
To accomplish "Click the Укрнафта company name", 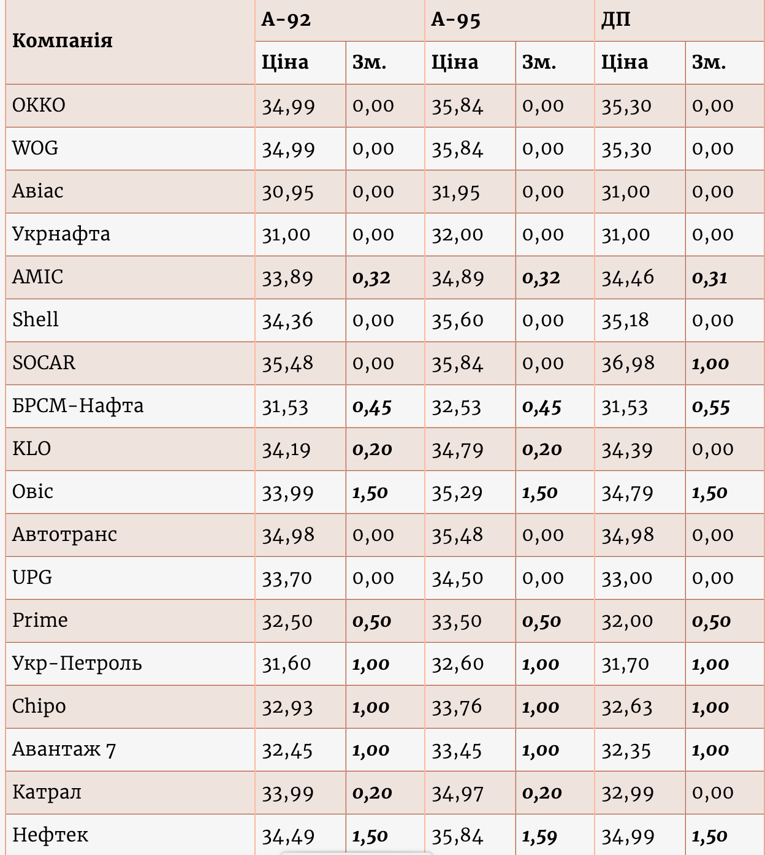I will (x=61, y=234).
